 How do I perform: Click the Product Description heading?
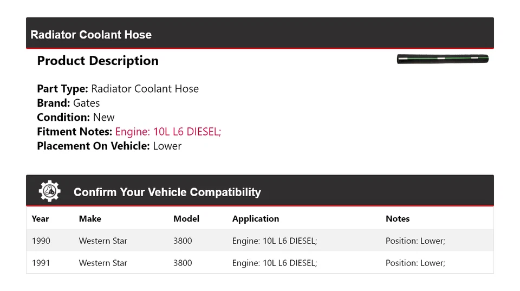tap(97, 61)
